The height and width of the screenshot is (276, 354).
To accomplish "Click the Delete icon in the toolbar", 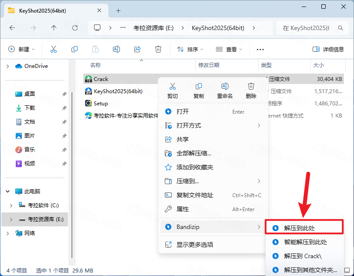I will [x=157, y=49].
